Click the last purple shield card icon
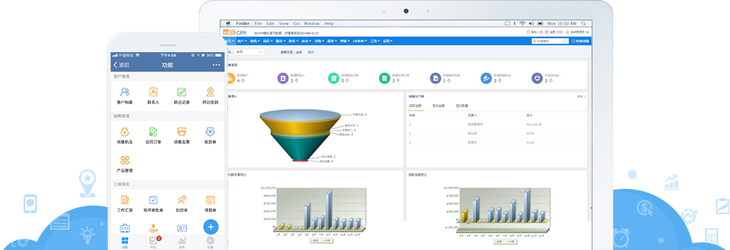Image resolution: width=730 pixels, height=250 pixels. click(x=537, y=78)
